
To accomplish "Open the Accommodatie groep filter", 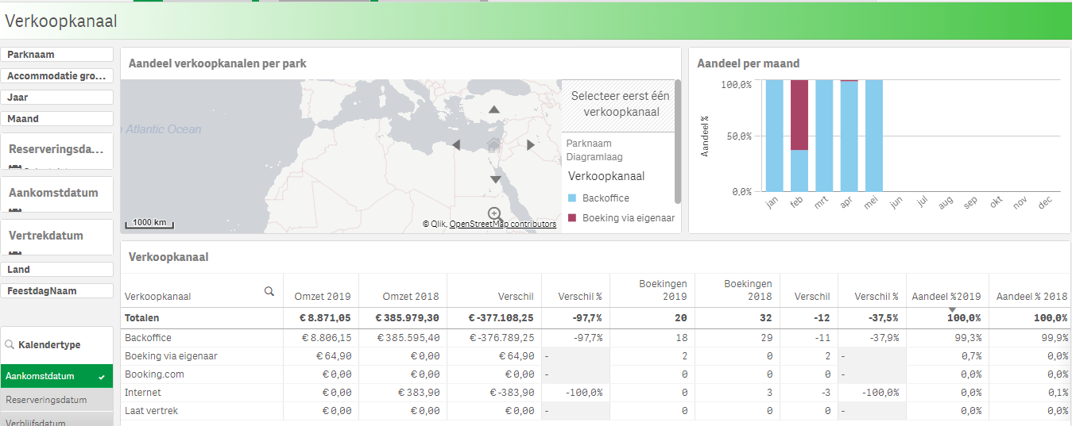I will pyautogui.click(x=56, y=76).
